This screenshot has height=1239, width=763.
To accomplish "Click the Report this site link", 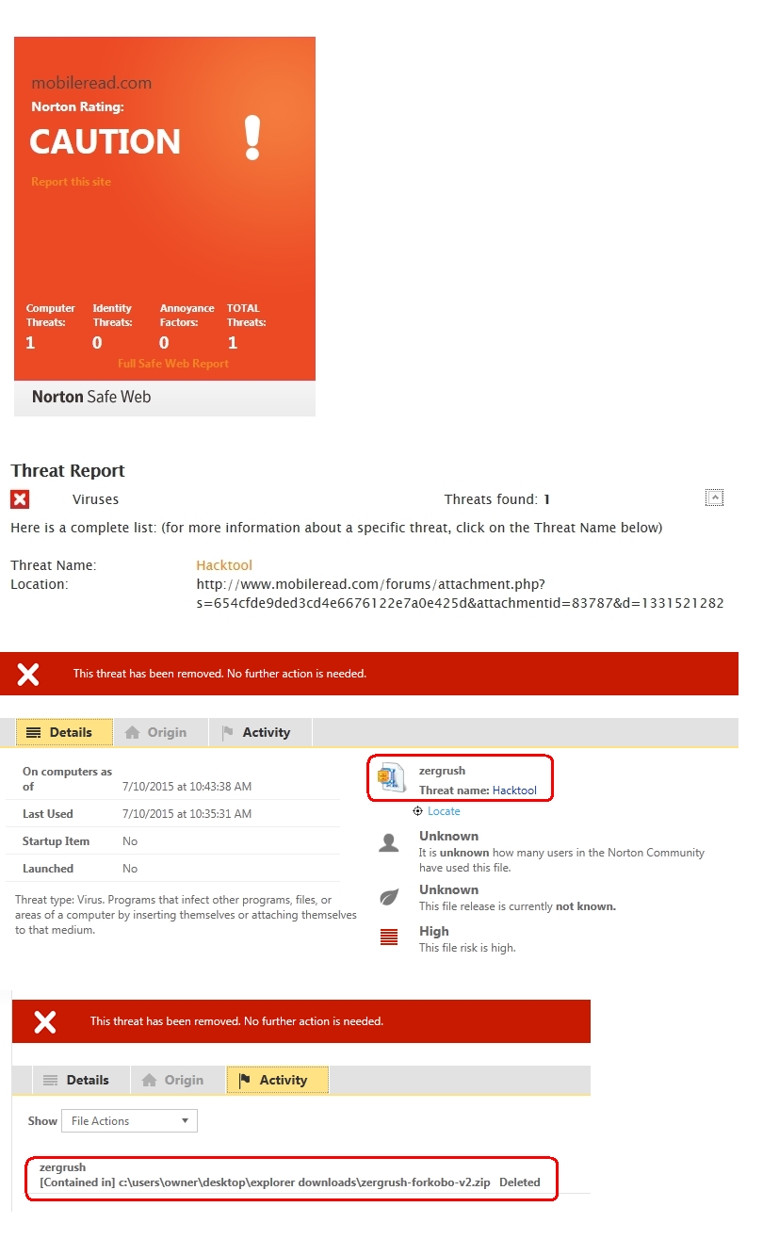I will pyautogui.click(x=71, y=182).
